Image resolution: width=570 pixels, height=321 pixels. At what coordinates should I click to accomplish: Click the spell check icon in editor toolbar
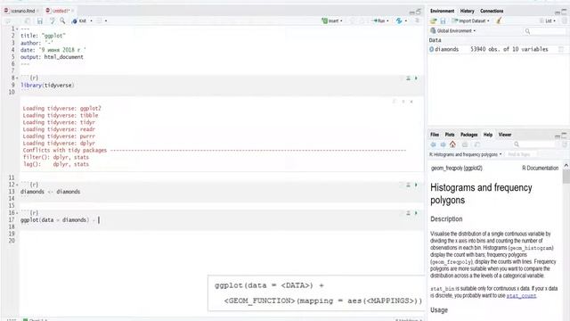(52, 21)
